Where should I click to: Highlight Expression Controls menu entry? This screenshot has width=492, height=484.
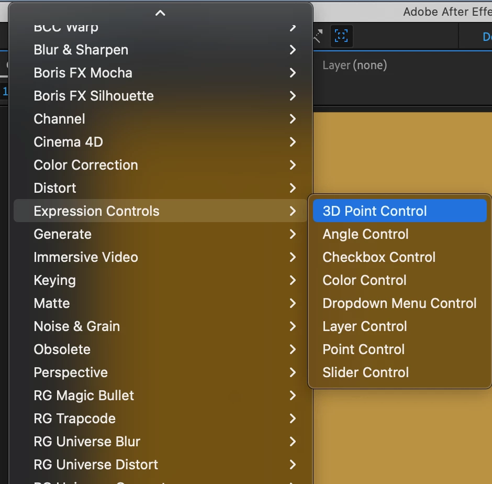point(160,211)
